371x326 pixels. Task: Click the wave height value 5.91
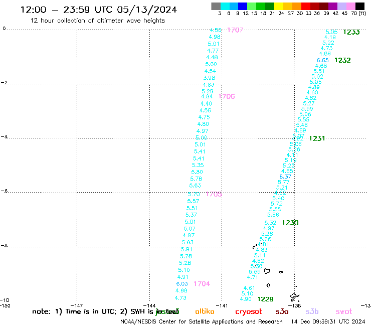(x=187, y=249)
